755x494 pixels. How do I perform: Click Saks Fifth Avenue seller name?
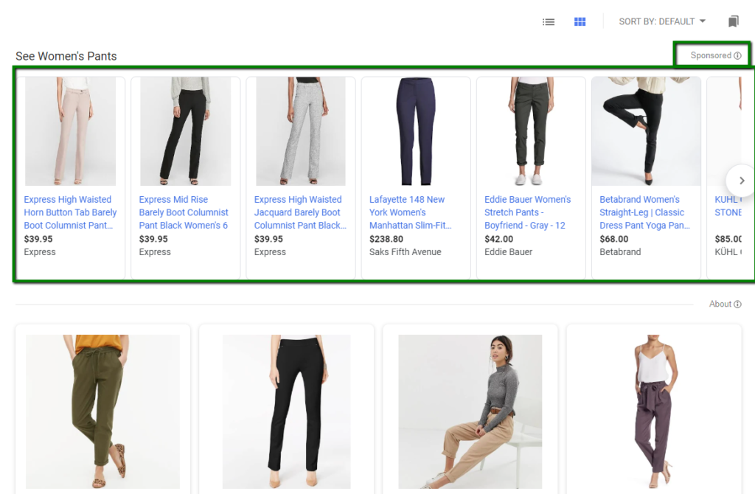[405, 252]
